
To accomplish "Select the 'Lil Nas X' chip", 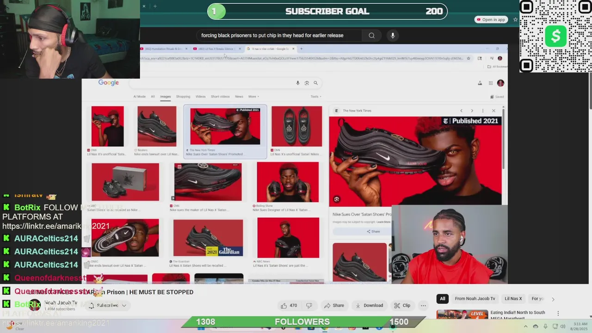I will click(x=513, y=299).
